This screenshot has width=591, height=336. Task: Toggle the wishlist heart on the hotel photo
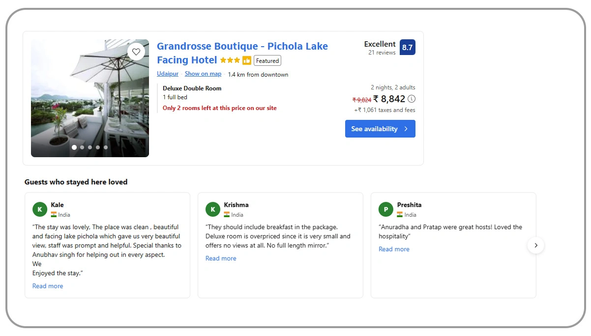pyautogui.click(x=136, y=51)
